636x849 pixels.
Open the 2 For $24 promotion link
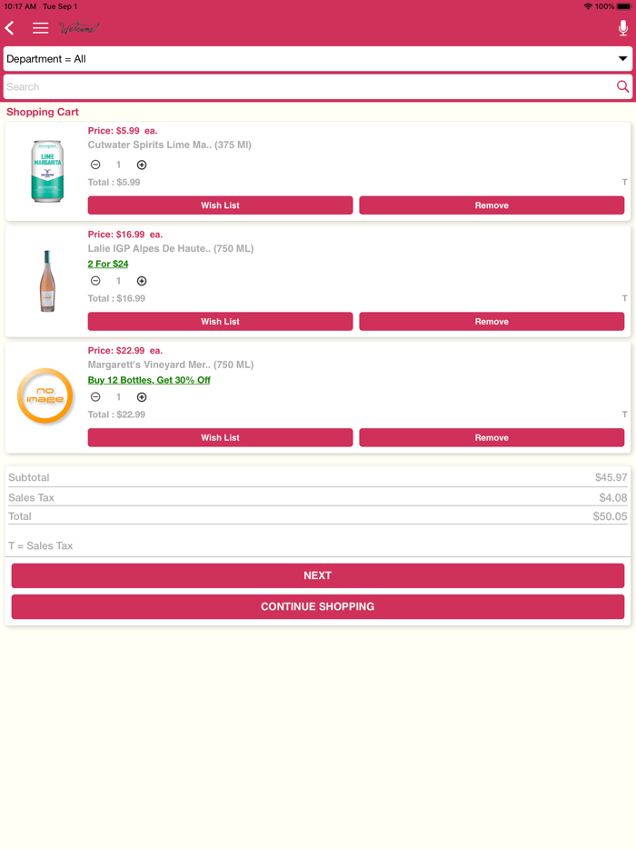[108, 265]
